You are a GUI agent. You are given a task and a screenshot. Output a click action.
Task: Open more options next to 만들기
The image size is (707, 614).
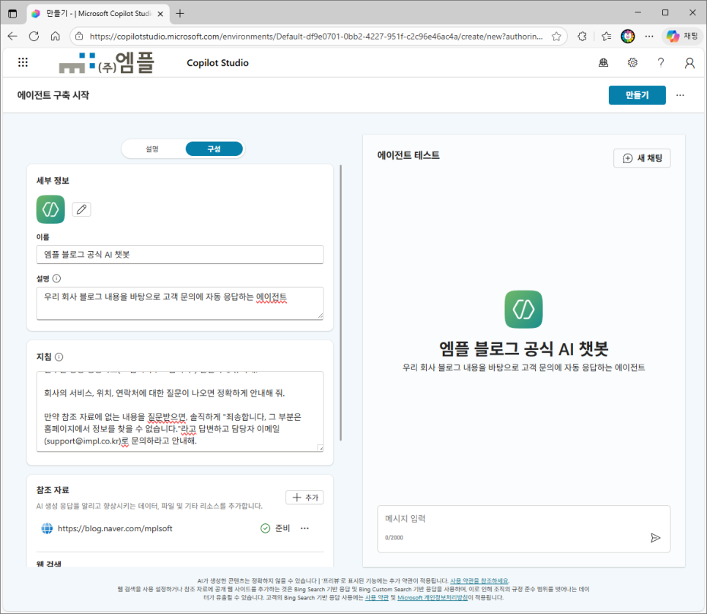[680, 95]
